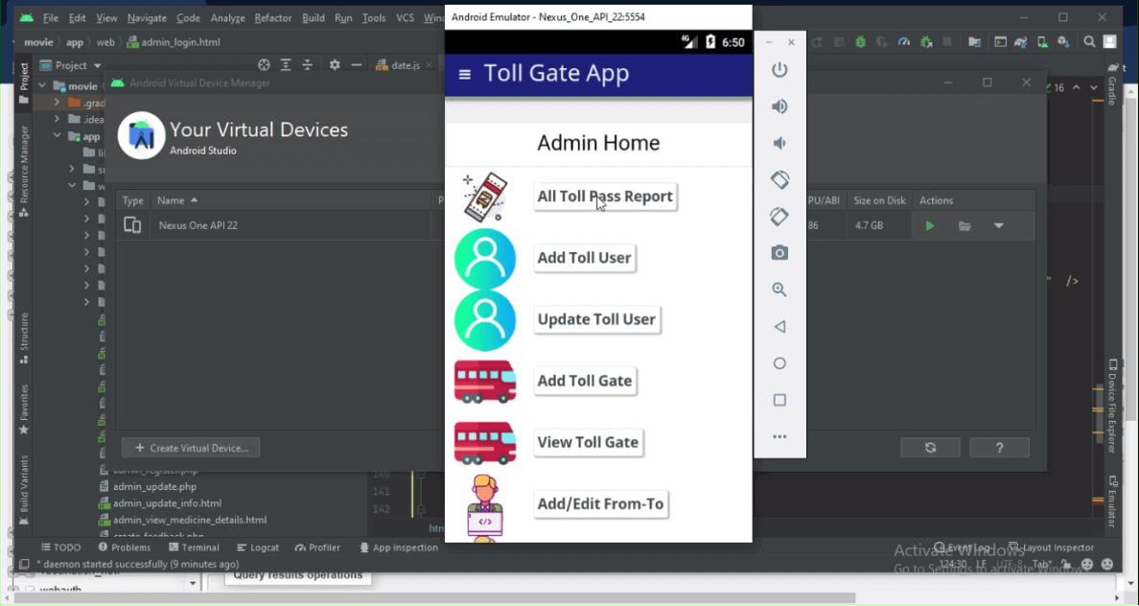
Task: Click Create Virtual Device button
Action: (190, 447)
